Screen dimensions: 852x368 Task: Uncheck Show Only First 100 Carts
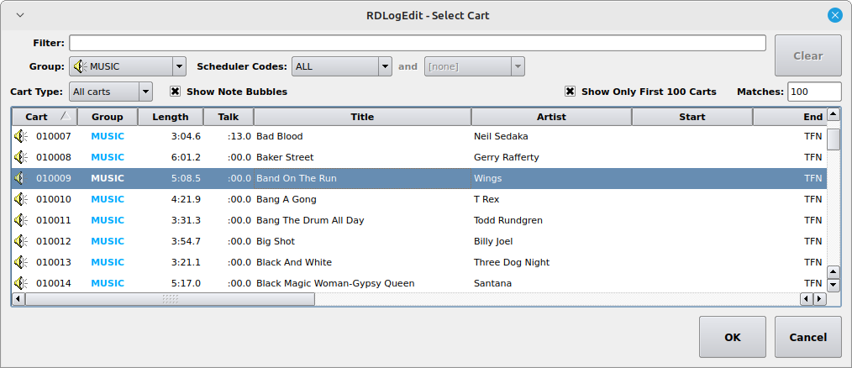click(x=570, y=92)
